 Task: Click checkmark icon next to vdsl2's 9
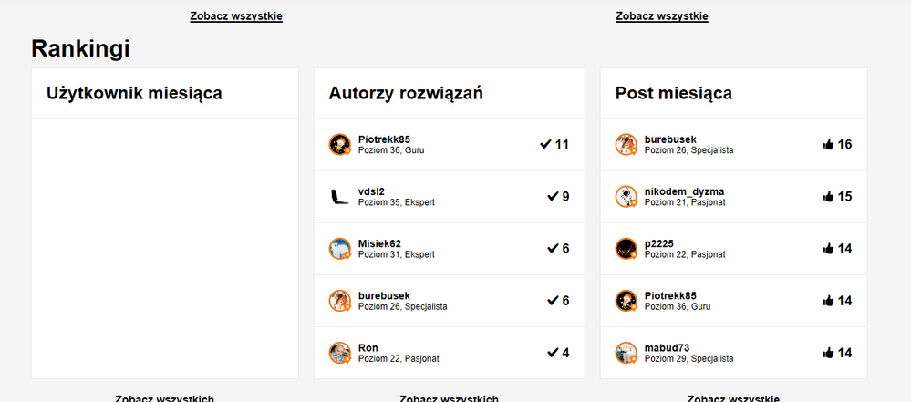point(553,196)
